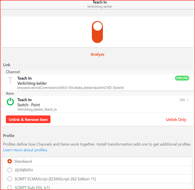Click the green power icon for Teach In item

coord(10,101)
